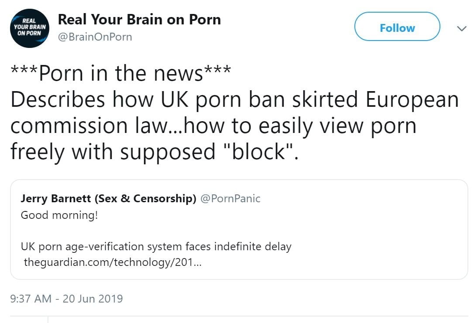Click the "Good morning!" quoted text
The width and height of the screenshot is (474, 323).
[x=59, y=215]
